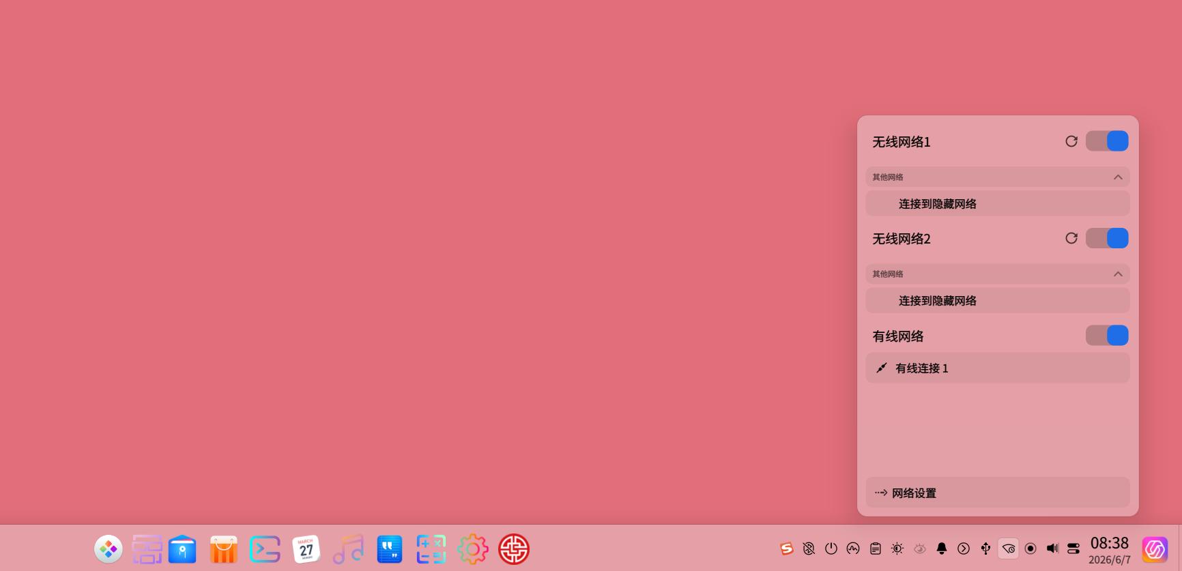Viewport: 1182px width, 571px height.
Task: Launch the file manager from the dock
Action: pyautogui.click(x=182, y=549)
